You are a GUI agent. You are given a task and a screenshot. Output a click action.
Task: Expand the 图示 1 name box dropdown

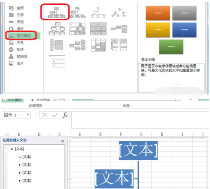[28, 115]
